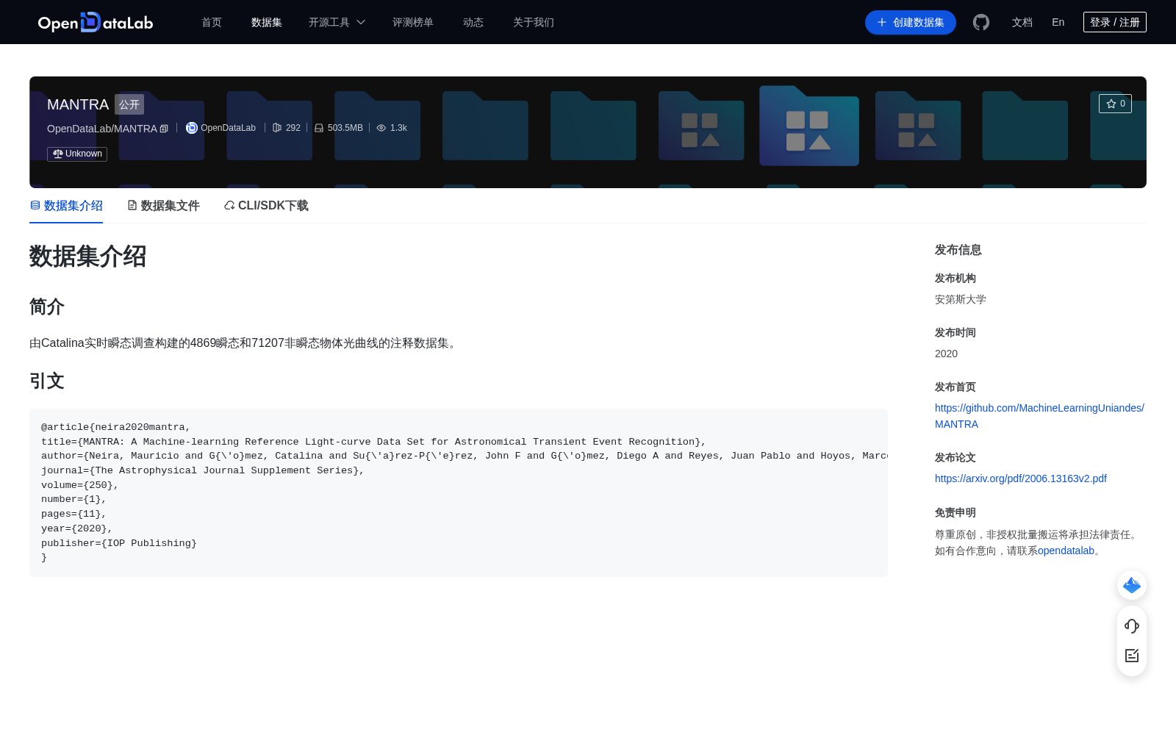Open the GitHub MachineLearningUniandes/MANTRA homepage link
Image resolution: width=1176 pixels, height=735 pixels.
[x=1039, y=416]
